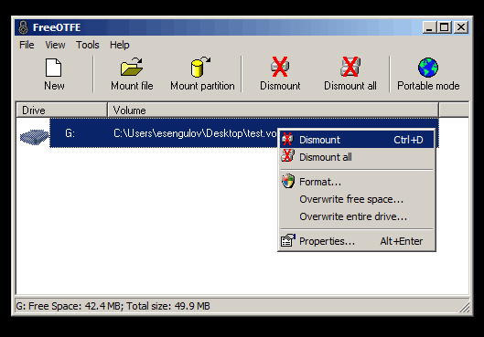484x337 pixels.
Task: Select Overwrite entire drive... entry
Action: point(357,216)
